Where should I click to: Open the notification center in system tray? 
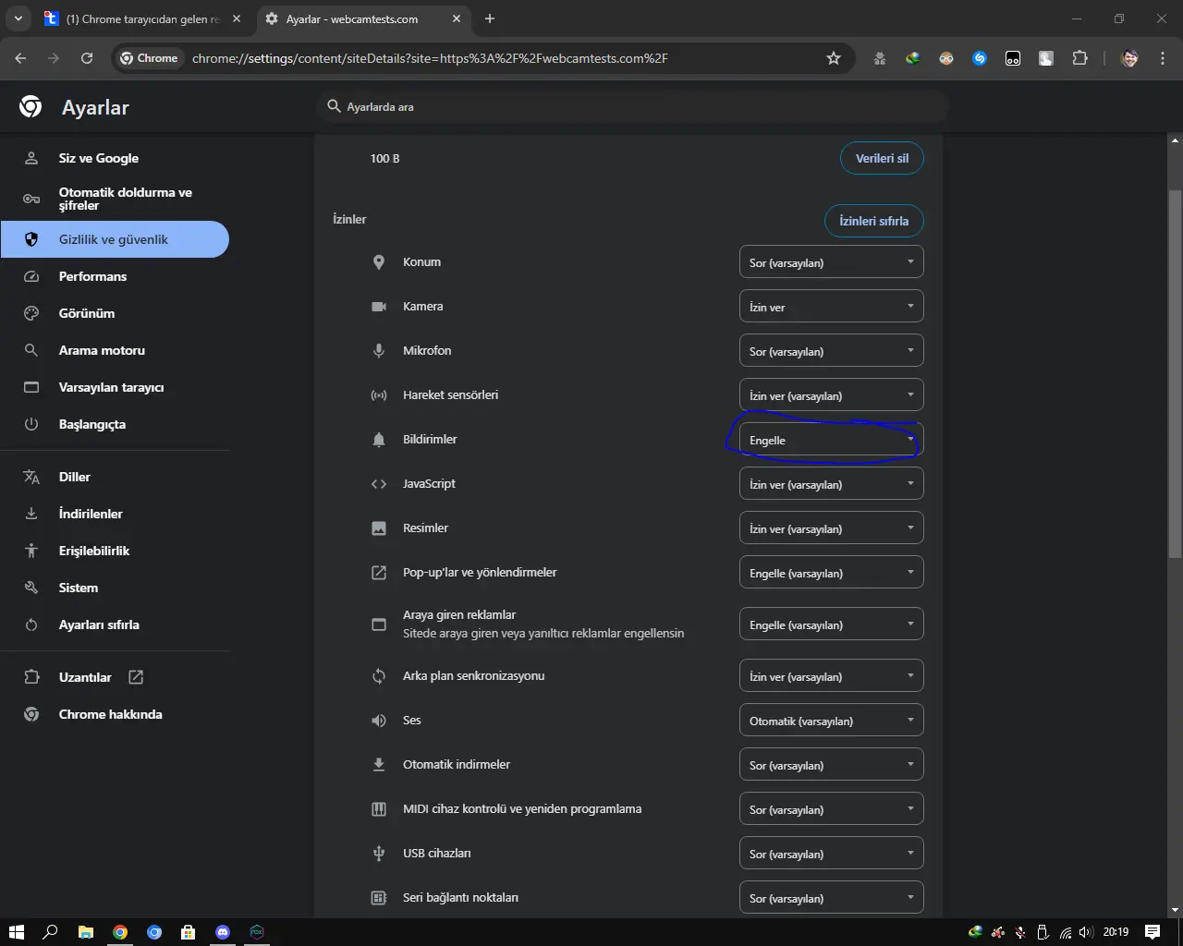pos(1153,932)
